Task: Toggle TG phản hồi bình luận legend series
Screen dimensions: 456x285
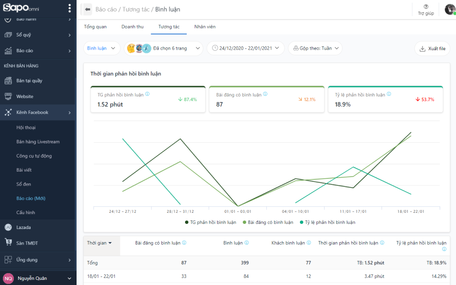Action: (211, 222)
